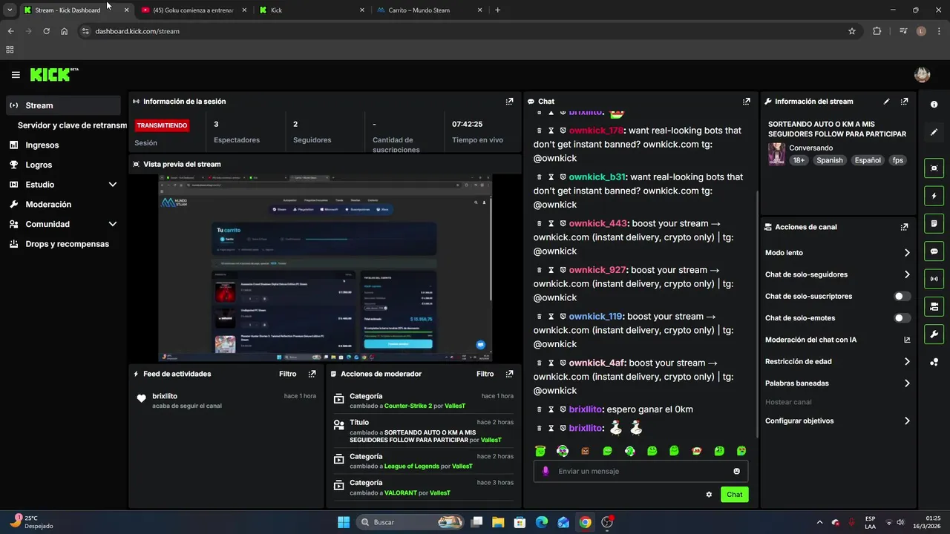Toggle the lightning bolt widget icon
This screenshot has height=534, width=950.
pos(934,196)
